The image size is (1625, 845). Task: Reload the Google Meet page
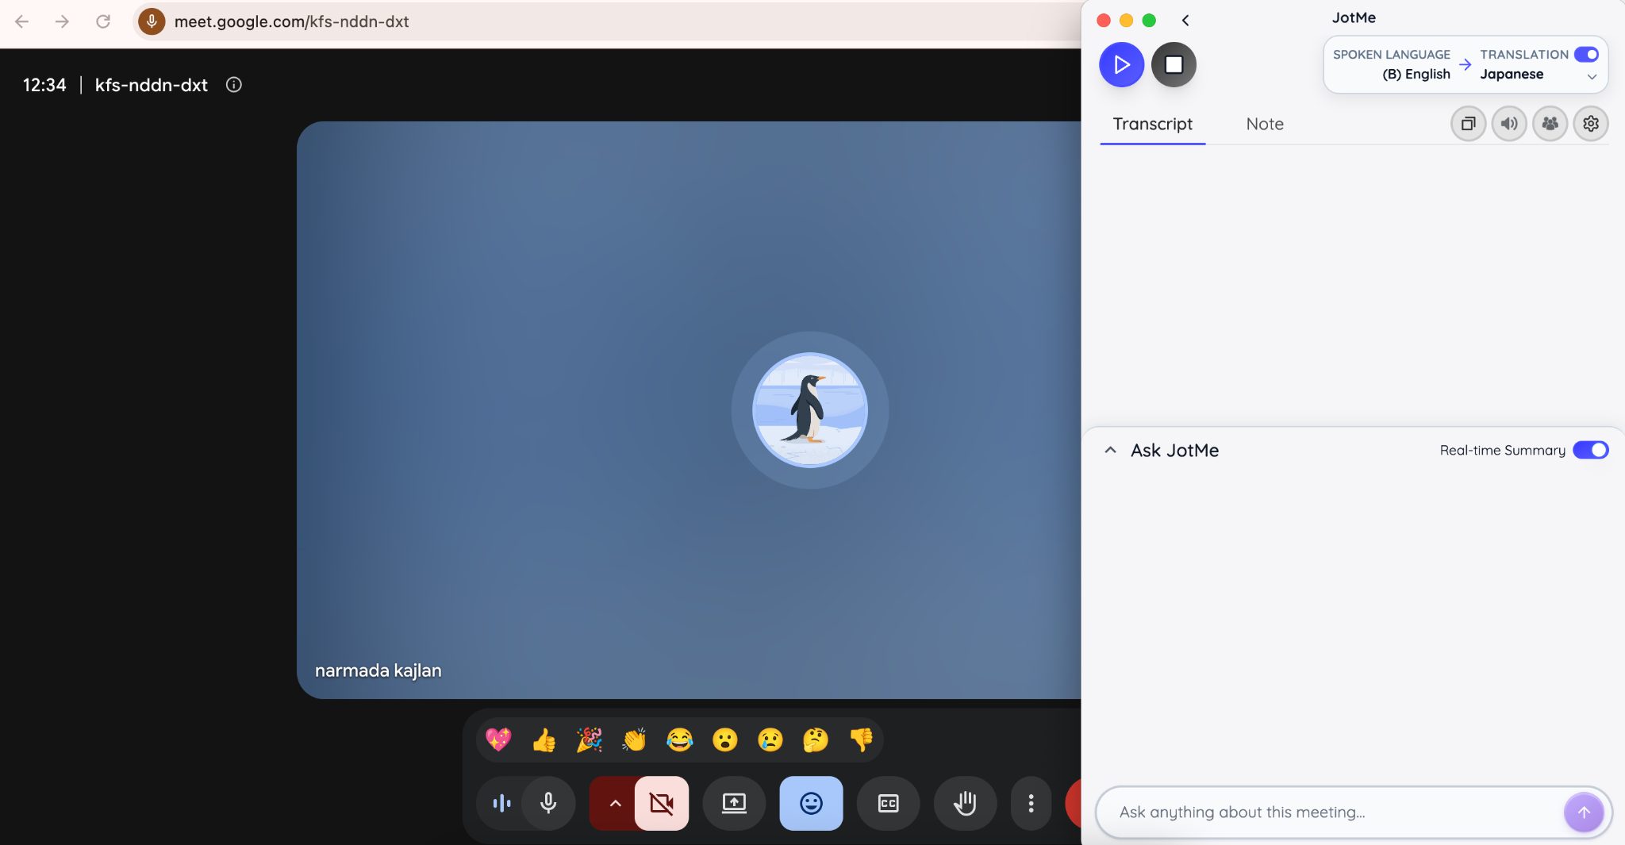[103, 21]
